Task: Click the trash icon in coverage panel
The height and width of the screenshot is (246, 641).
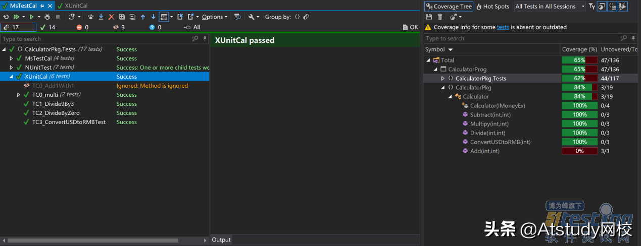Action: [440, 17]
